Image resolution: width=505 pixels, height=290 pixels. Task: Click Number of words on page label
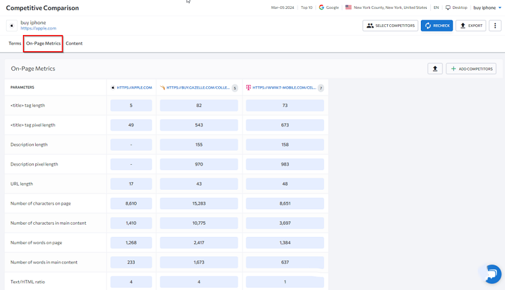[x=36, y=243]
